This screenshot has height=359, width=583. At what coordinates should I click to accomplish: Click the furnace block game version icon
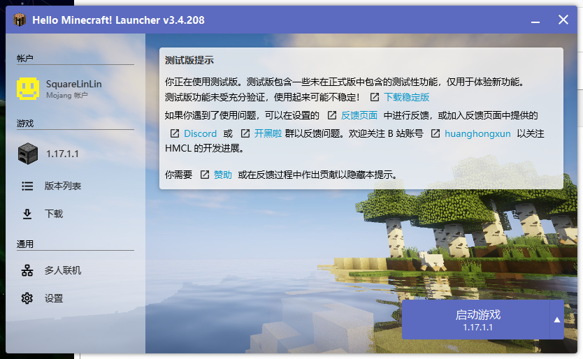tap(28, 154)
